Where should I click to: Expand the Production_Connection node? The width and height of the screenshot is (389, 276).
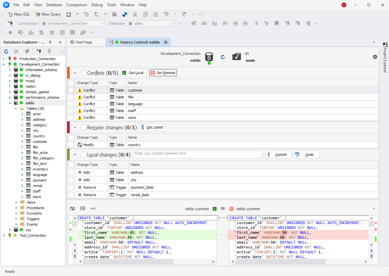pos(4,59)
